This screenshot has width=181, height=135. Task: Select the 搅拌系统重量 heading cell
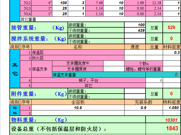[x=38, y=39]
